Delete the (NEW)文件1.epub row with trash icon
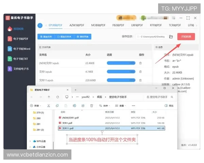This screenshot has width=204, height=163. point(140,63)
